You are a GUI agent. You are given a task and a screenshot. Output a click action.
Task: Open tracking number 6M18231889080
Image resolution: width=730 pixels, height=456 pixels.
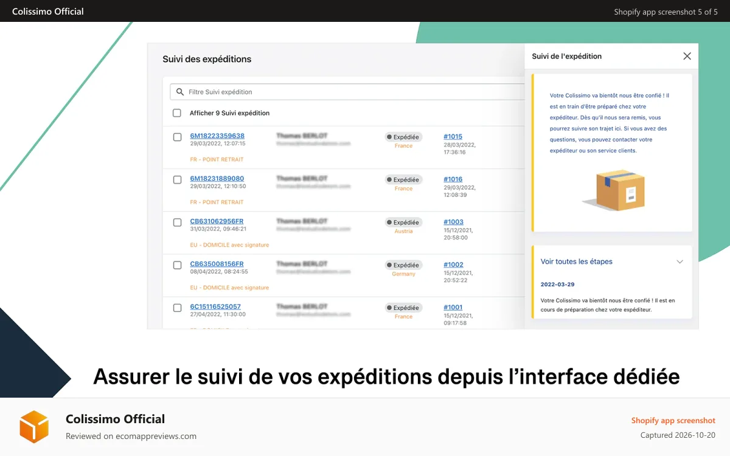pos(217,179)
